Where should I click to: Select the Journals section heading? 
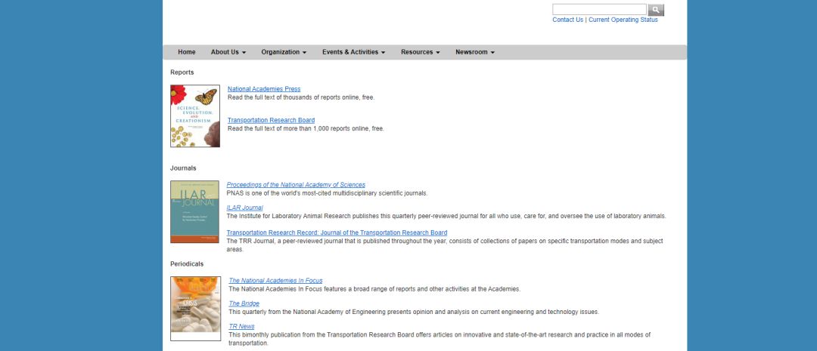[183, 168]
